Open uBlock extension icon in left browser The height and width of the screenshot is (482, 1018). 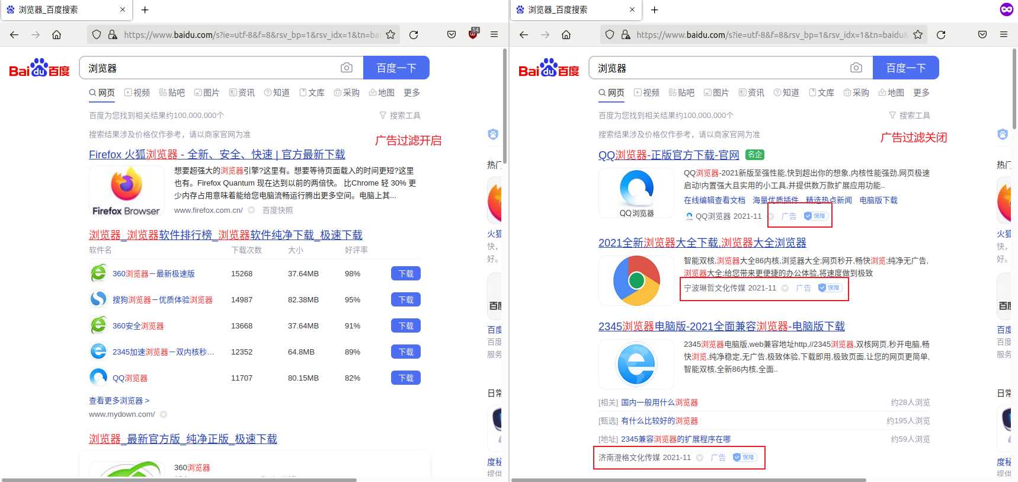[473, 34]
